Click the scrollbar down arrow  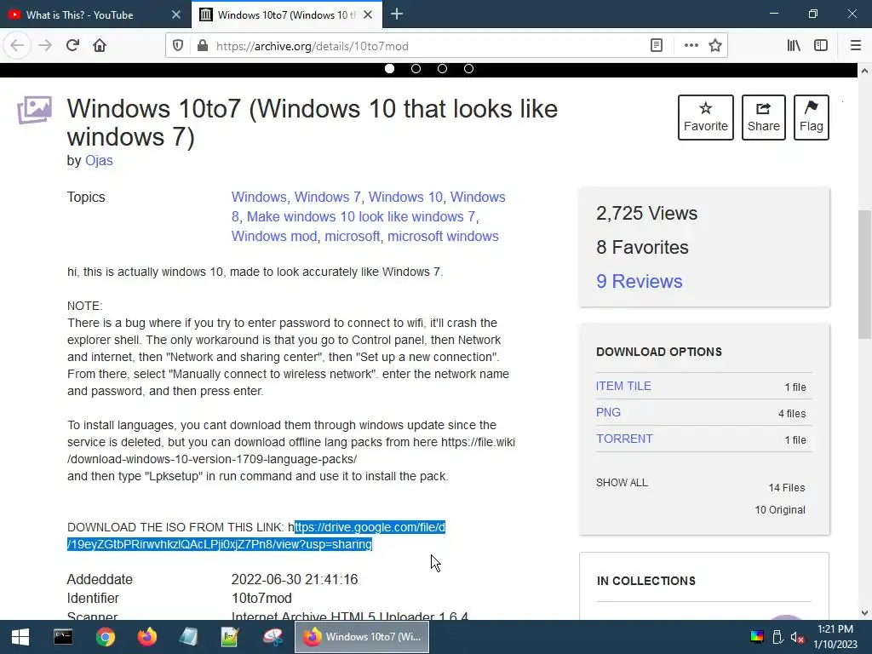coord(864,613)
